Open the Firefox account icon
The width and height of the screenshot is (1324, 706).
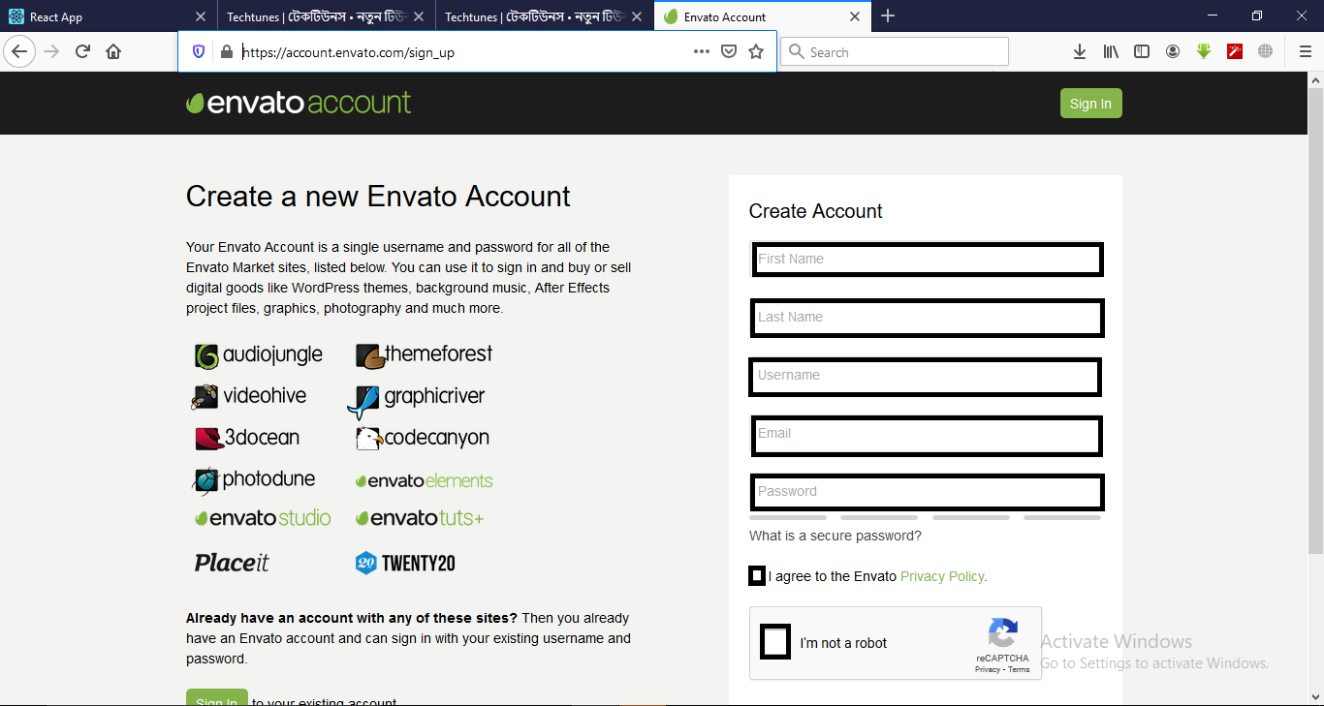click(1173, 52)
